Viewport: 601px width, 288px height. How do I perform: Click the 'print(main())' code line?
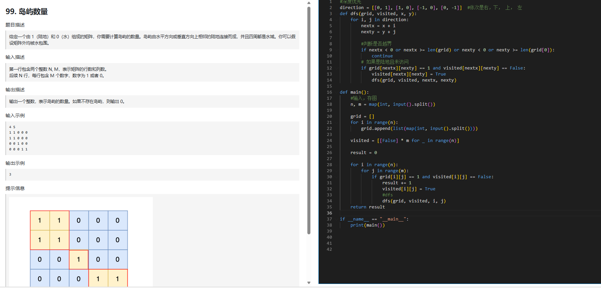[x=368, y=225]
